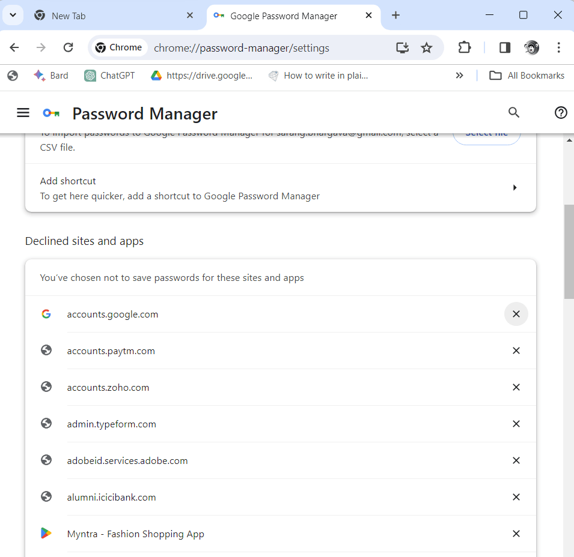Show hidden bookmarks with the chevron

coord(459,75)
